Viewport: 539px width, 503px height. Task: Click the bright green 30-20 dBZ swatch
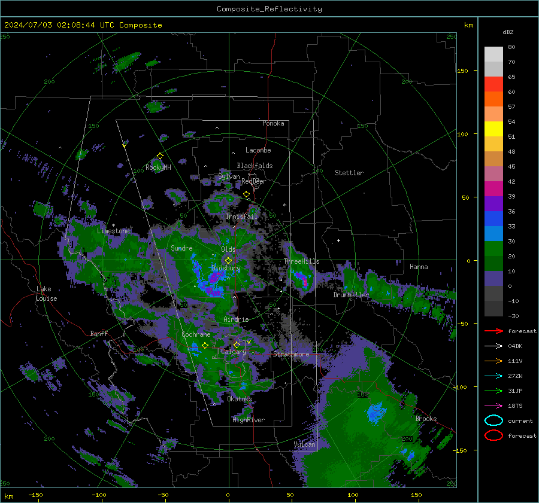(493, 249)
